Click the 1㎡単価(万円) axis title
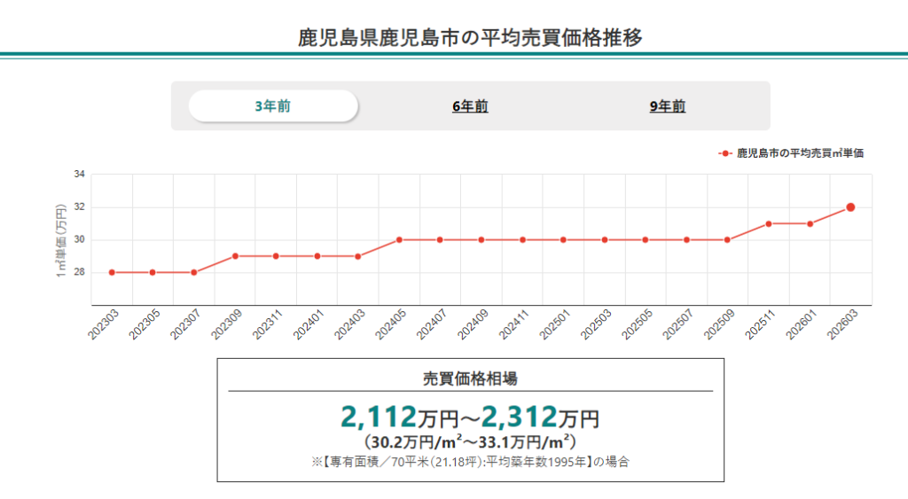Viewport: 908px width, 499px height. coord(61,241)
